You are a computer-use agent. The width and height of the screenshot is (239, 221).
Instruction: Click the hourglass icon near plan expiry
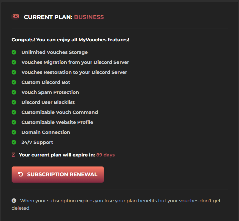(13, 155)
